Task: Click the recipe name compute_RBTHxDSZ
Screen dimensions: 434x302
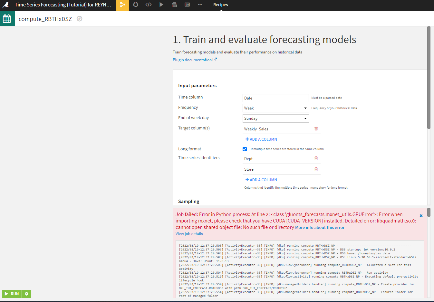Action: [45, 19]
